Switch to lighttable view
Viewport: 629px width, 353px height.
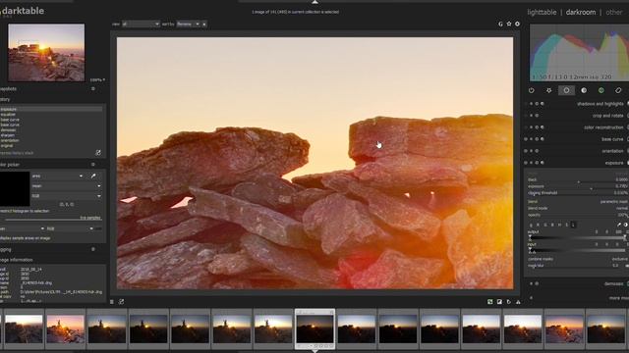(542, 13)
